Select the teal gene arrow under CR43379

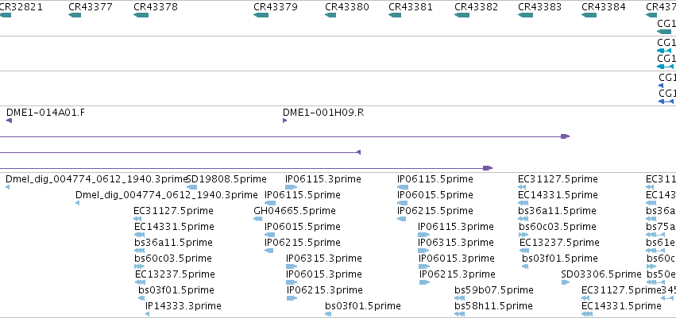pos(261,15)
